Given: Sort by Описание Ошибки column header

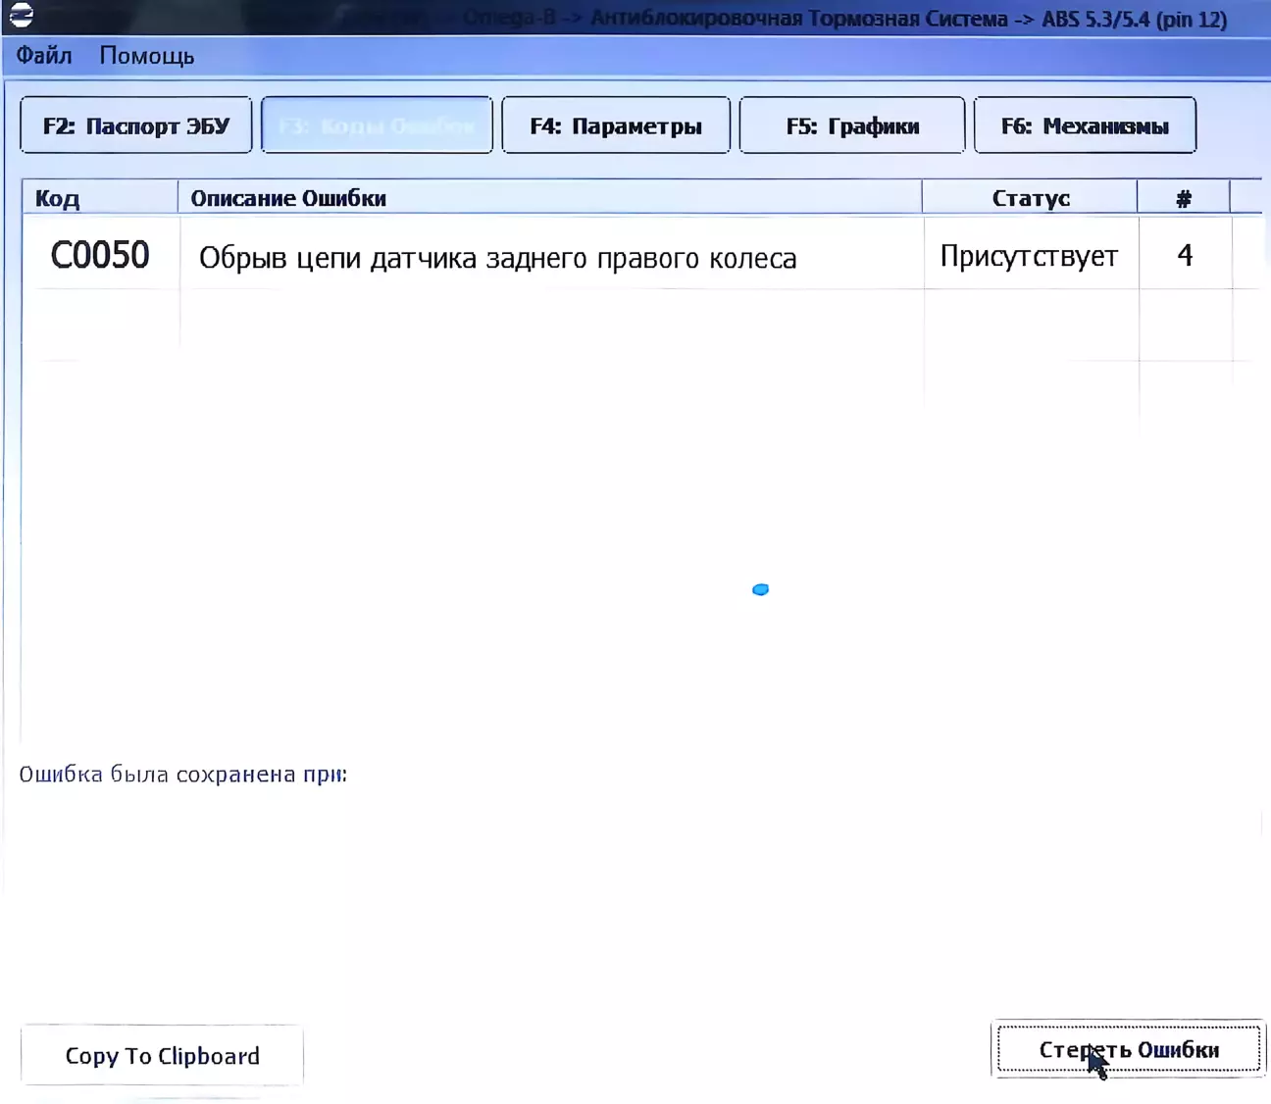Looking at the screenshot, I should click(549, 198).
